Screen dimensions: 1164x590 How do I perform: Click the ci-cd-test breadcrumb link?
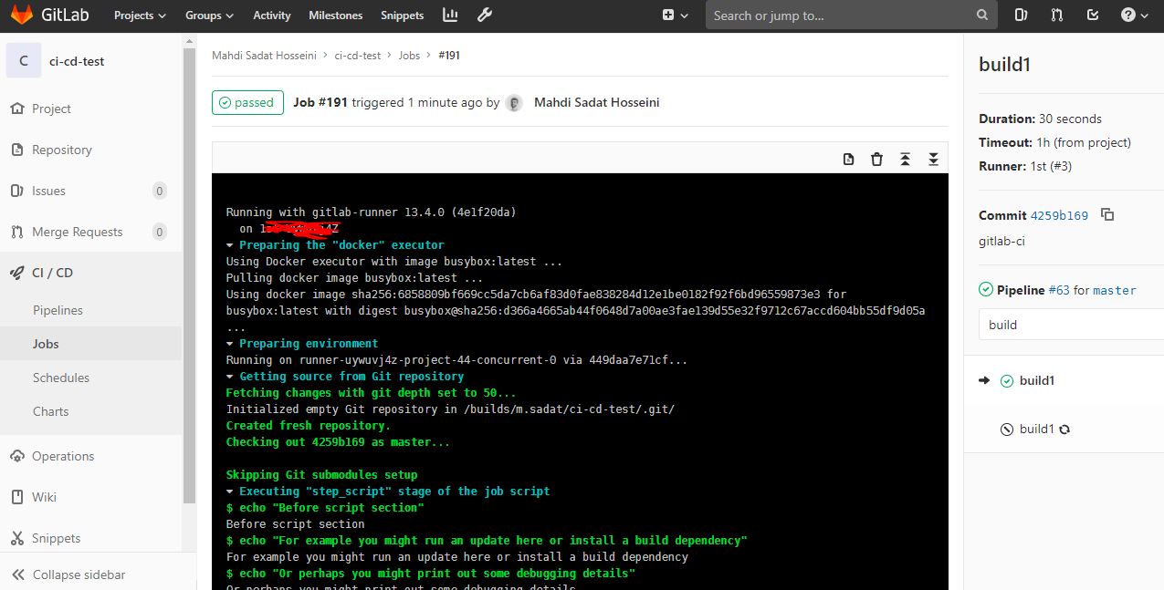click(x=358, y=56)
